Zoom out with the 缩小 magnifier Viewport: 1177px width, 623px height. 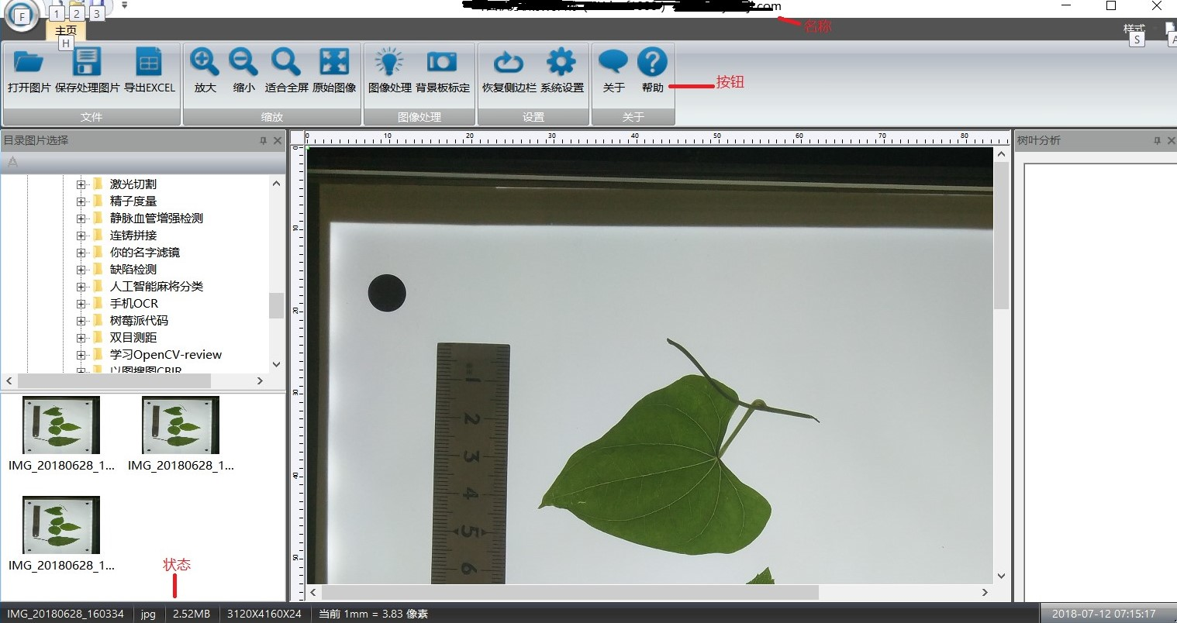244,71
